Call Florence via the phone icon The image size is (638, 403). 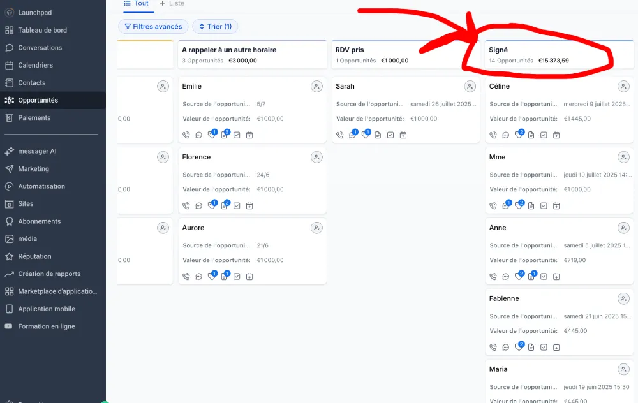tap(186, 206)
